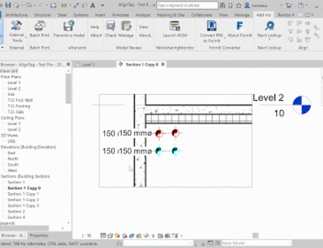Screen dimensions: 323x248
Task: Click the Launch WSM icon
Action: (x=174, y=26)
